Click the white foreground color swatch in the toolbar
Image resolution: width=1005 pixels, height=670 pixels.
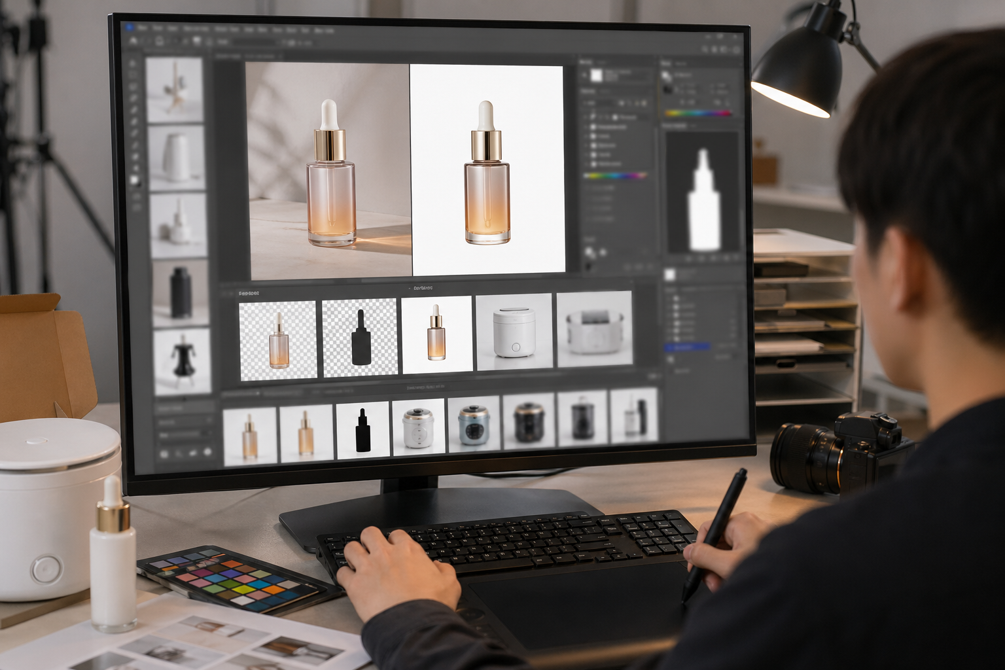coord(135,181)
